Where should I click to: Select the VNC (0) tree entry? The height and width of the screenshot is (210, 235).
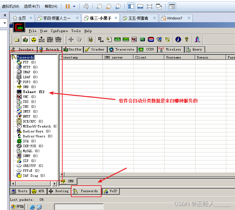[29, 97]
